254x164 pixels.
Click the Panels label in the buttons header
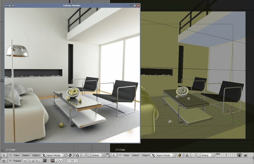pos(17,161)
